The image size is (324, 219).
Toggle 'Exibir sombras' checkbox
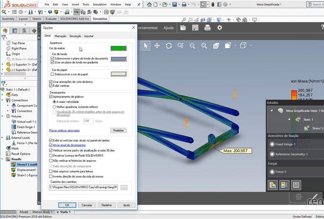click(x=51, y=86)
